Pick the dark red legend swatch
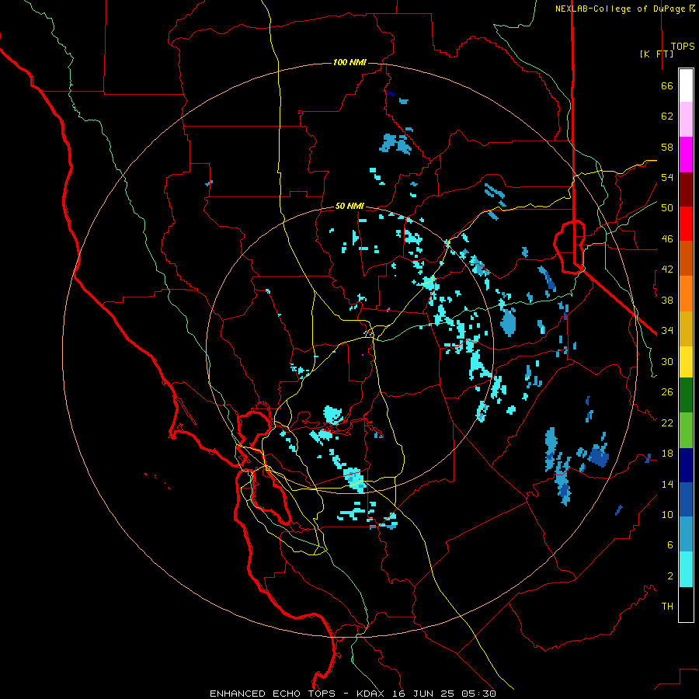 click(686, 189)
